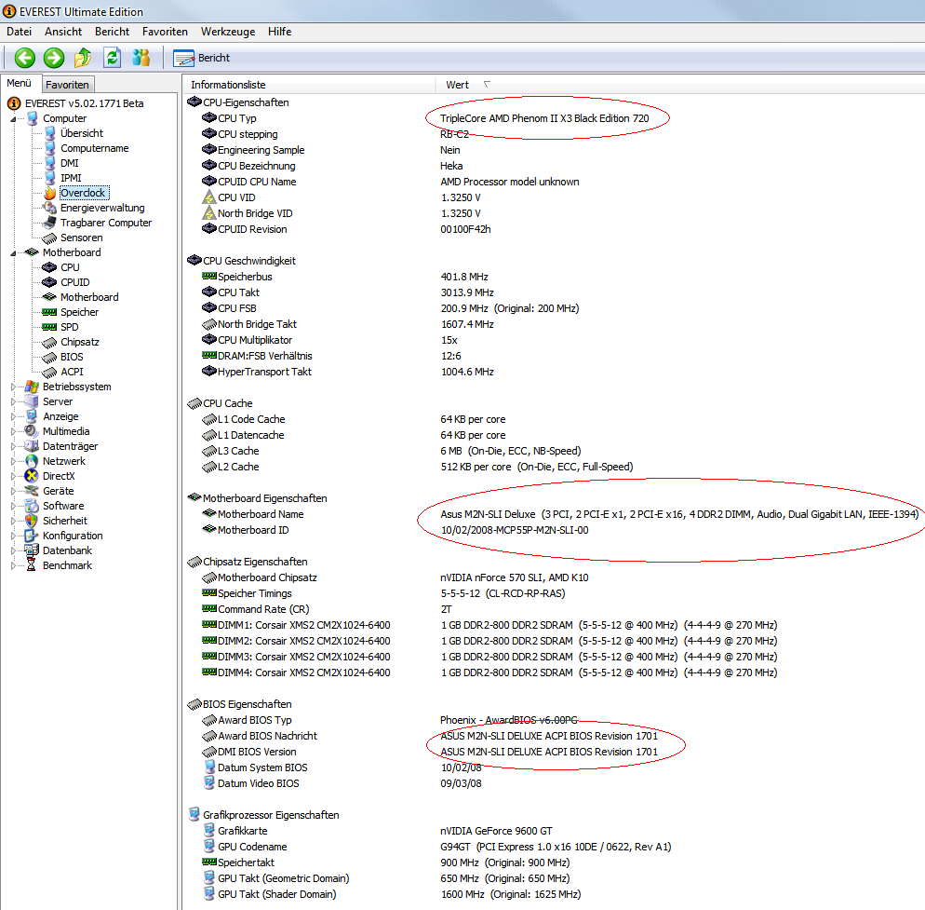Open the Bericht menu in menu bar
The width and height of the screenshot is (925, 910).
pos(112,32)
